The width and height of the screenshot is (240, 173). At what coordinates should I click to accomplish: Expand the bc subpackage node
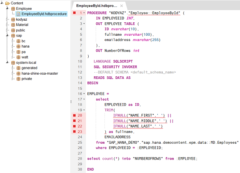(13, 41)
